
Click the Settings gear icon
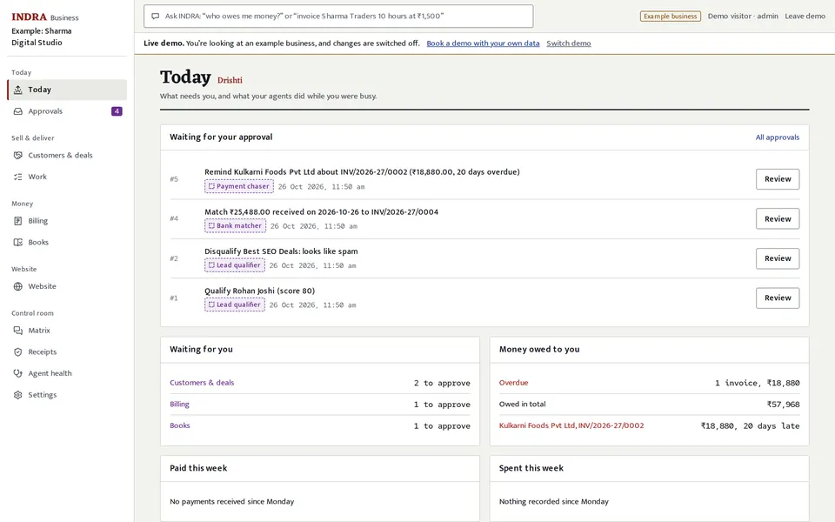tap(18, 395)
